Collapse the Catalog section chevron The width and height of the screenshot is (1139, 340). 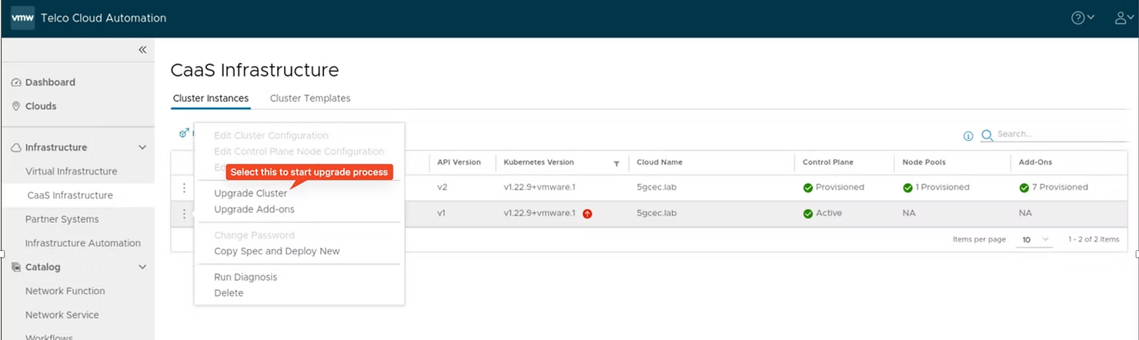142,267
